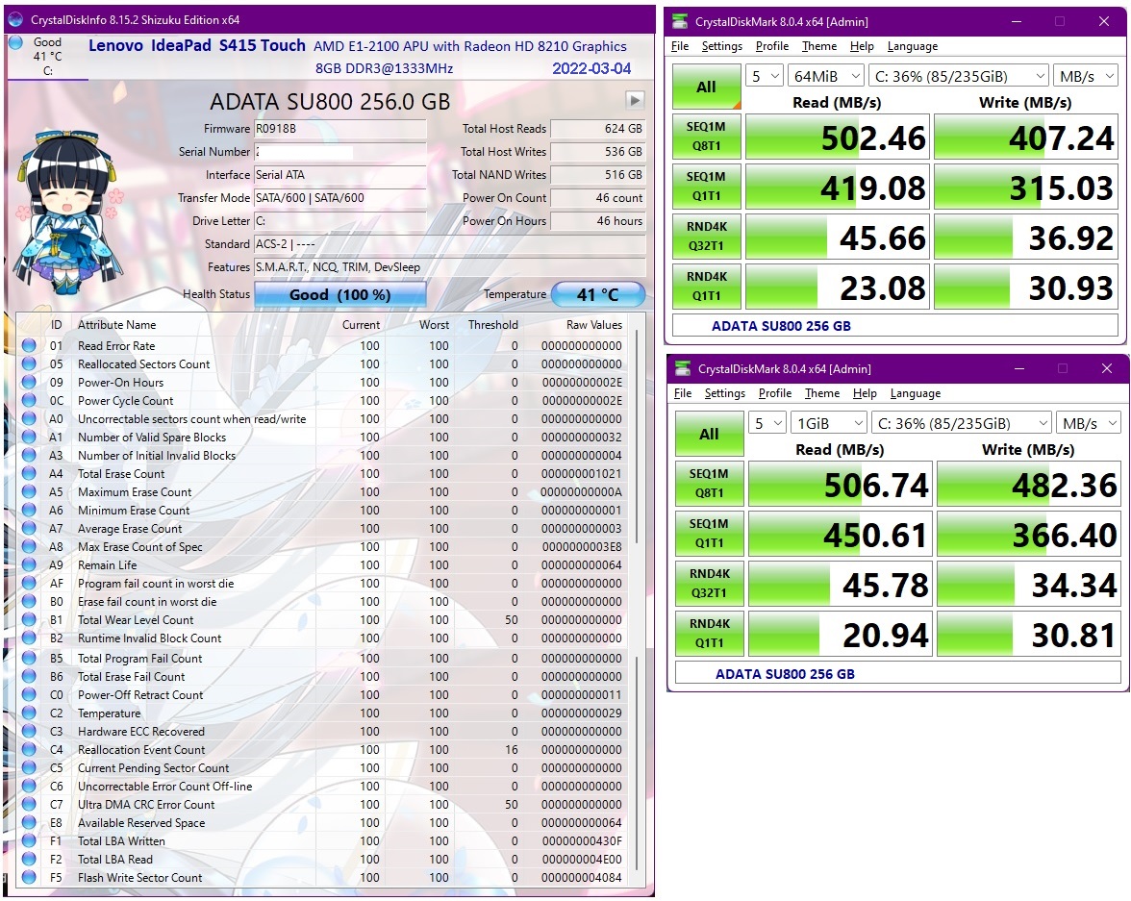The image size is (1131, 901).
Task: Start SEQ1M Q8T1 test in upper window
Action: coord(706,137)
